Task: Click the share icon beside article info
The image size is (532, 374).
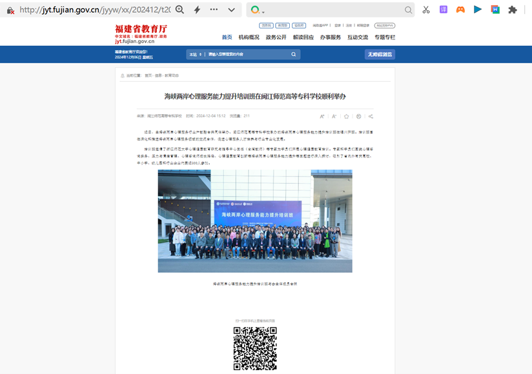Action: (371, 116)
